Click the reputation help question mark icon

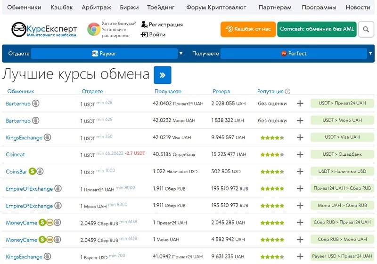tap(287, 91)
